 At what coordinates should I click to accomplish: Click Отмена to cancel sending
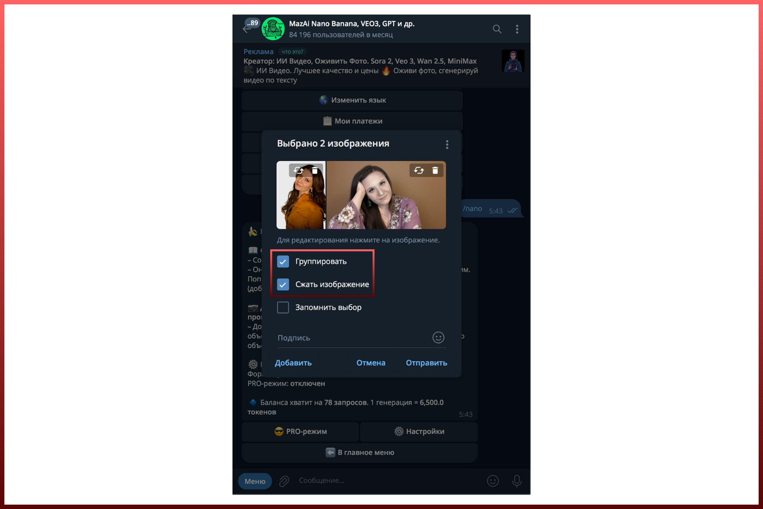point(370,363)
